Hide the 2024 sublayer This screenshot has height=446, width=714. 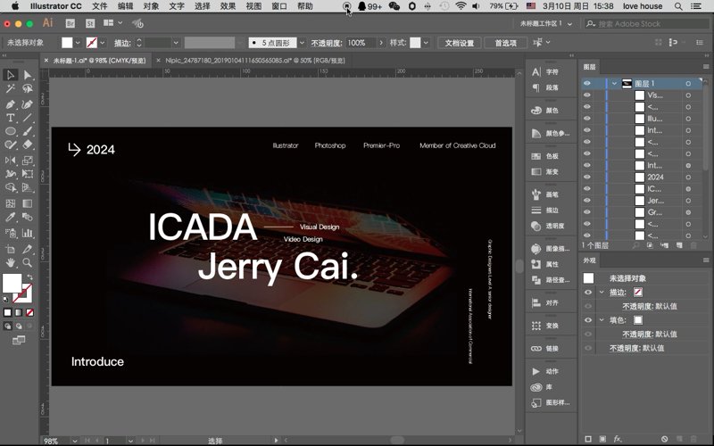(587, 177)
